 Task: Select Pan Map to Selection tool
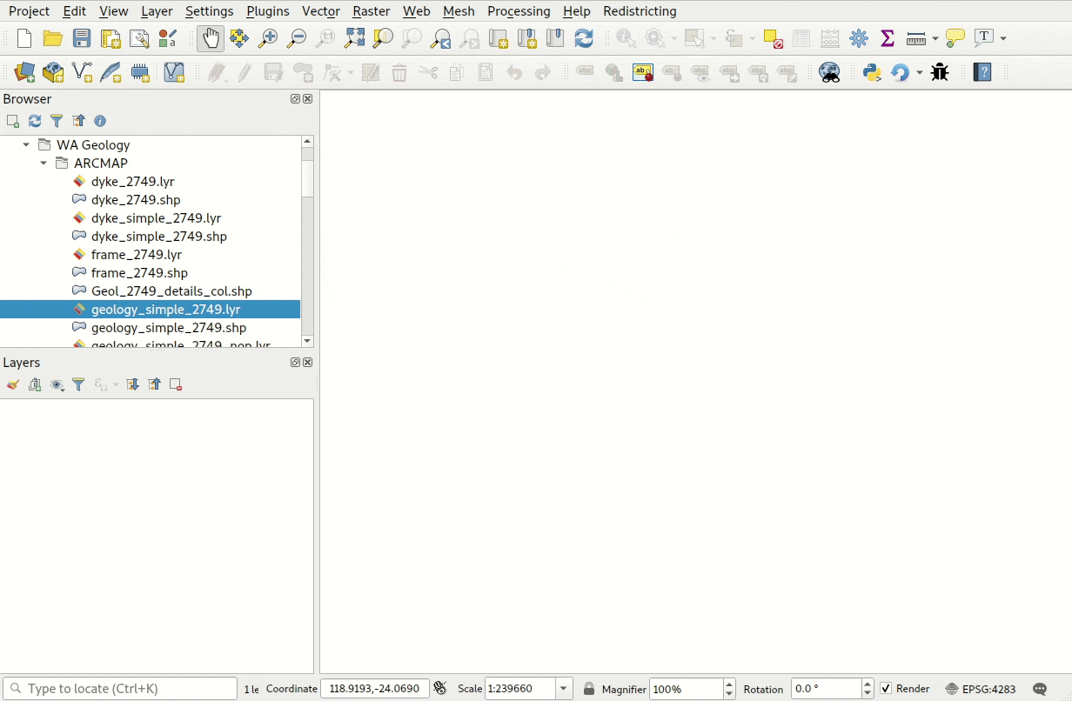tap(239, 38)
